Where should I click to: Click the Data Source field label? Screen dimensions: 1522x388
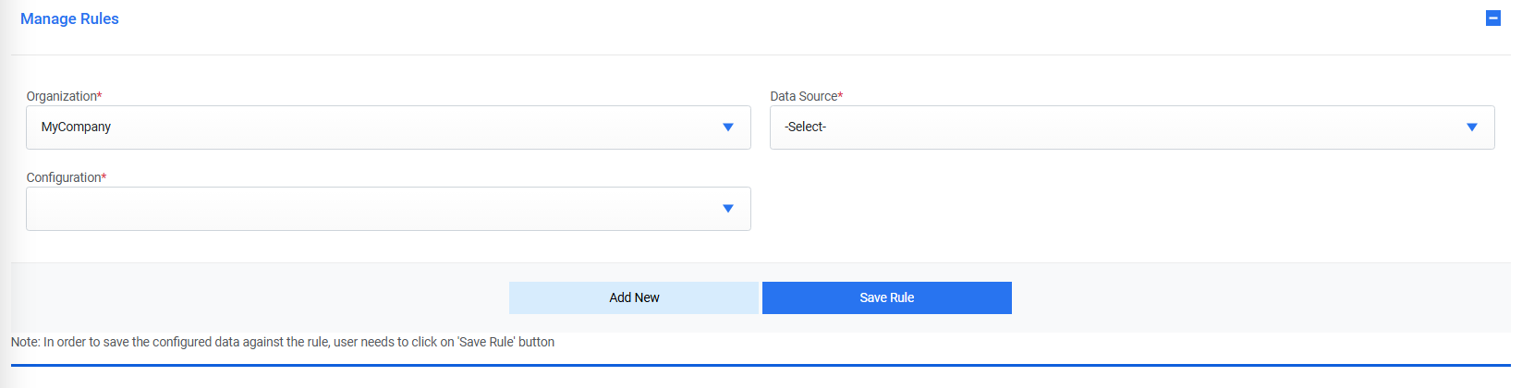(x=803, y=96)
